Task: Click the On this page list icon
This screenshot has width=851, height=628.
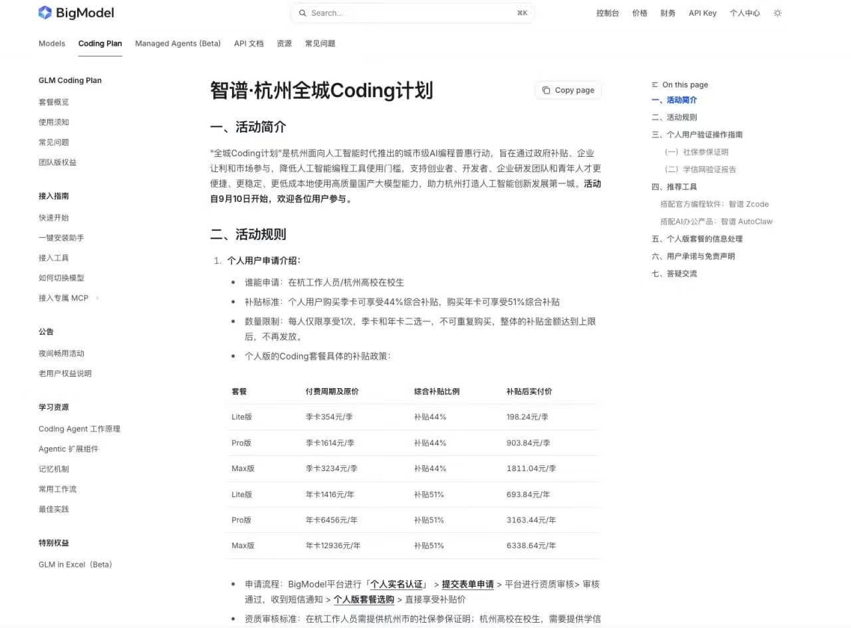Action: pos(655,84)
